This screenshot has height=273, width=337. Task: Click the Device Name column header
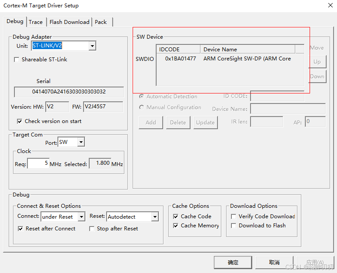tap(247, 50)
